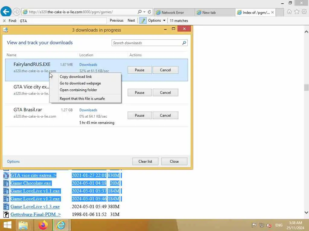Toggle the highlight matches pencil icon
309x231 pixels.
click(x=143, y=20)
